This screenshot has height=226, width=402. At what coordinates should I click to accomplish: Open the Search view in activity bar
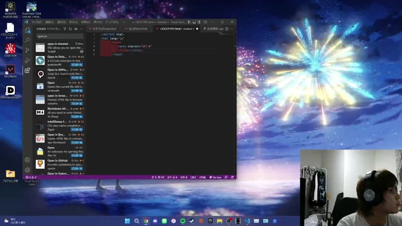coord(28,40)
